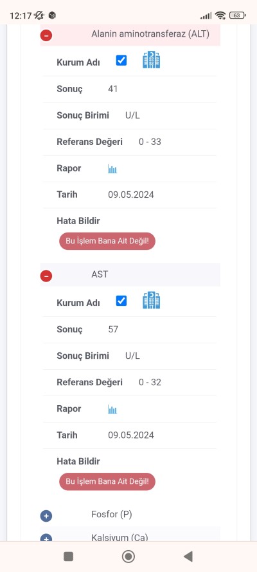Select the AST header label
Image resolution: width=257 pixels, height=572 pixels.
100,274
